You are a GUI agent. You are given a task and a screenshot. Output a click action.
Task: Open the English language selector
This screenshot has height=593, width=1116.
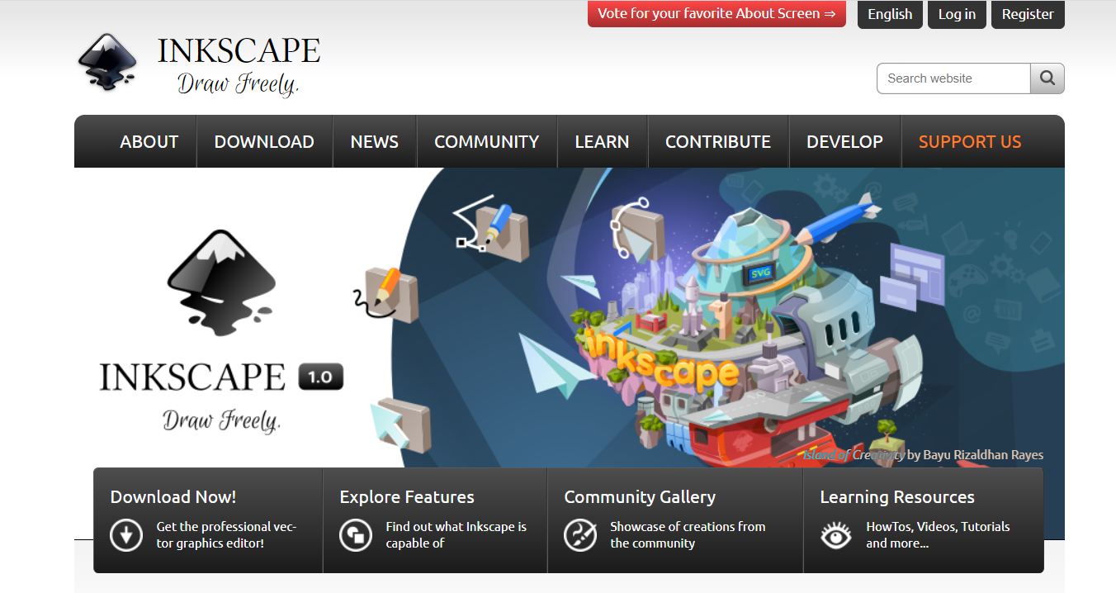(x=890, y=14)
